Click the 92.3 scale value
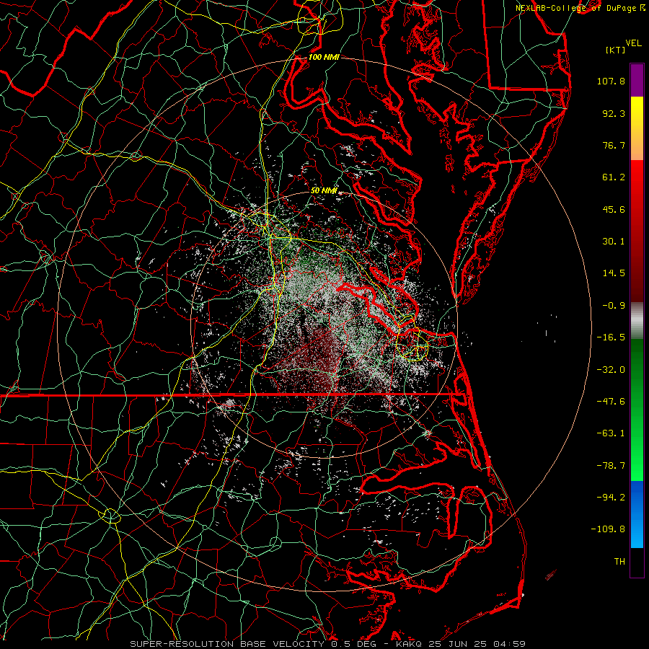This screenshot has height=649, width=649. point(614,113)
